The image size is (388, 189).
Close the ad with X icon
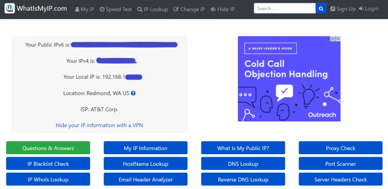(338, 39)
